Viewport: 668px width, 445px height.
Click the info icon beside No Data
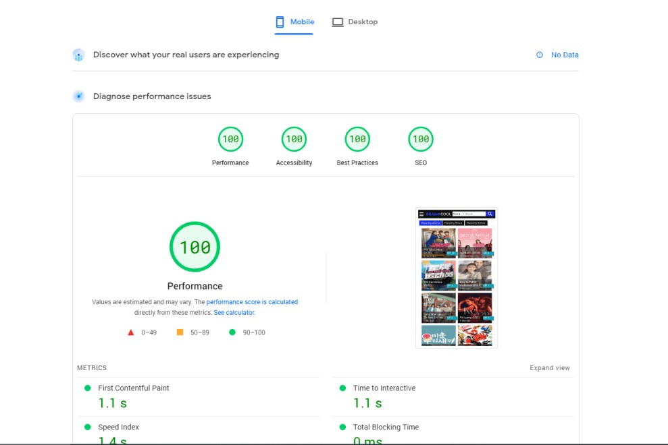(x=540, y=55)
